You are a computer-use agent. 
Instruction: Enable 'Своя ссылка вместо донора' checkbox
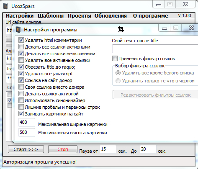click(21, 87)
